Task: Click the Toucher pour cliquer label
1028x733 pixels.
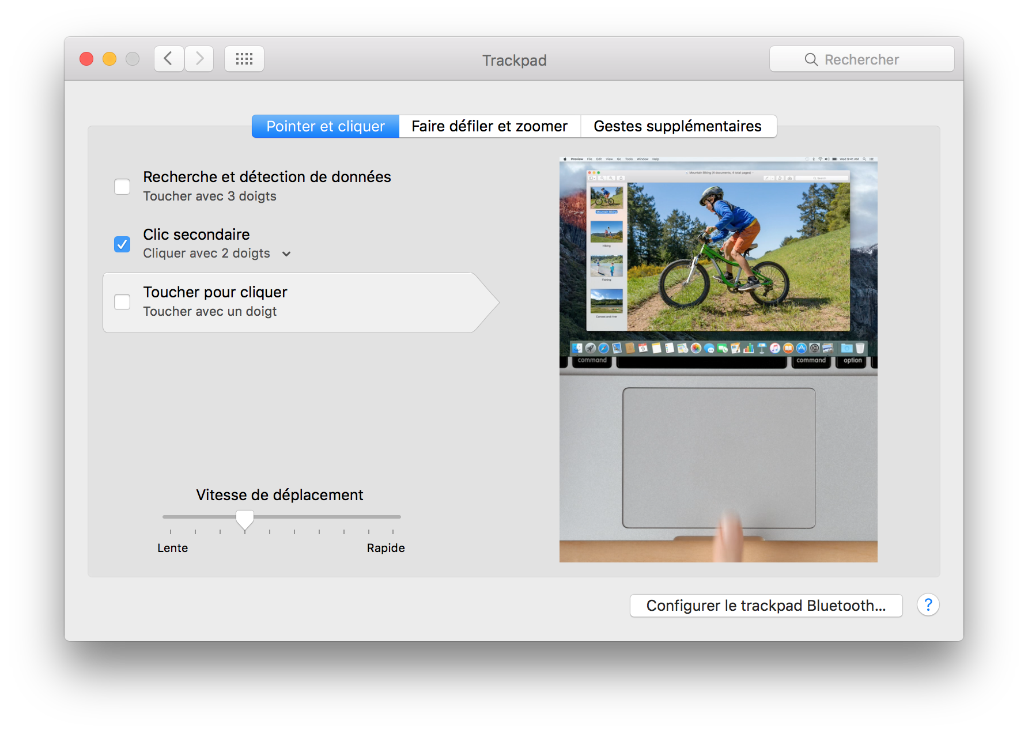Action: click(215, 292)
